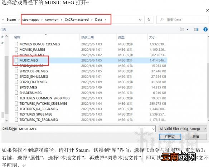The width and height of the screenshot is (209, 167).
Task: Select the Data breadcrumb segment
Action: point(98,20)
